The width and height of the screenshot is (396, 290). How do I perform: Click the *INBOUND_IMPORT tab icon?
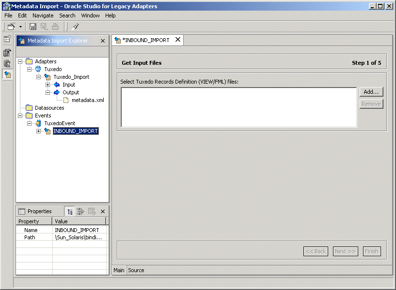coord(117,40)
